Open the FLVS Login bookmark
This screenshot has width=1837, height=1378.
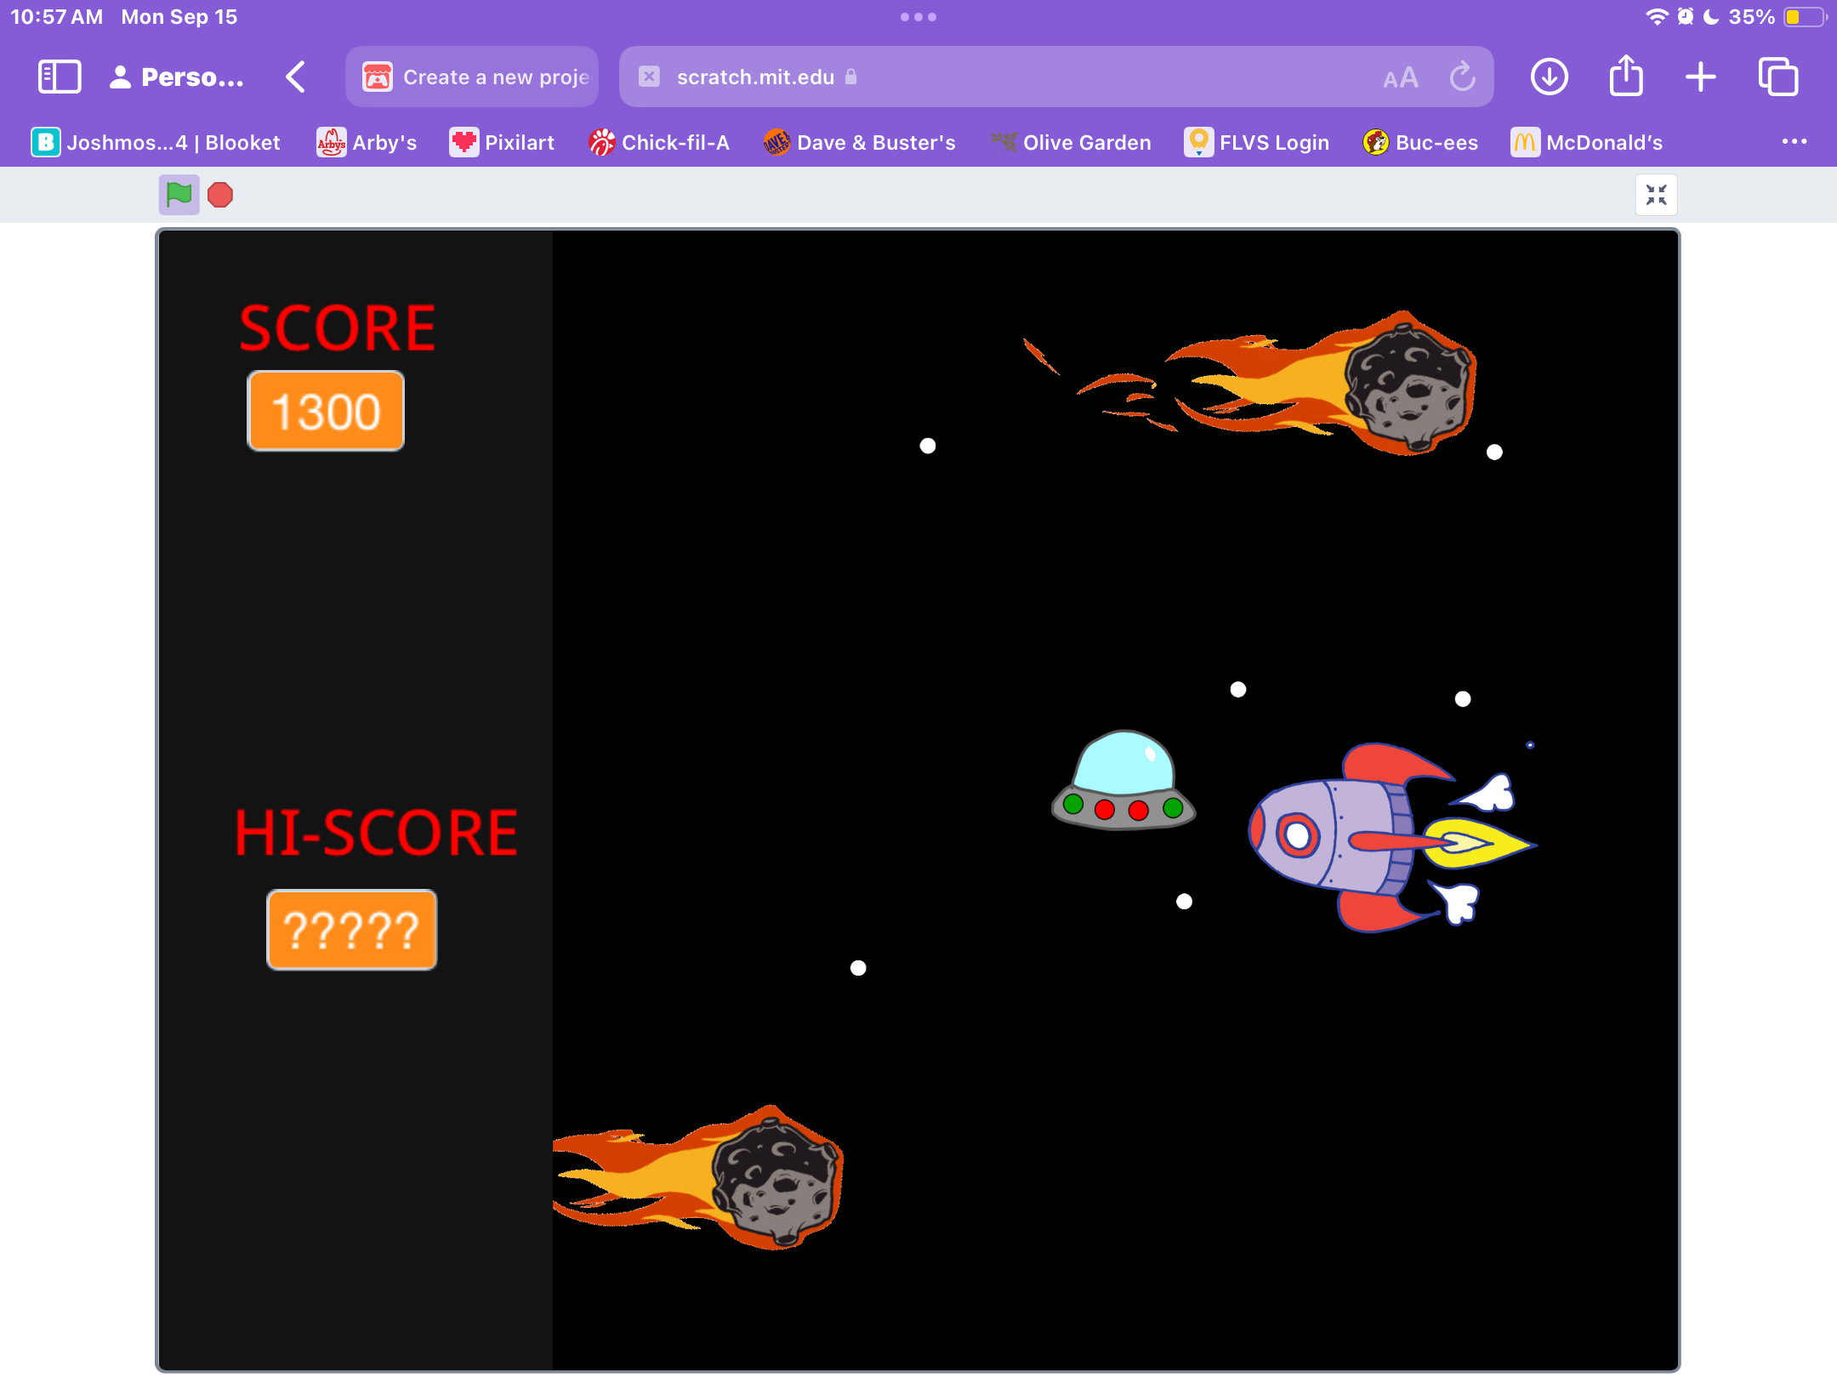click(x=1256, y=142)
